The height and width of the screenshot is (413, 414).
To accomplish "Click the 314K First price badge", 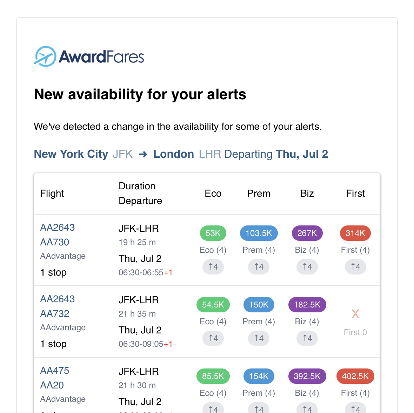I will click(355, 233).
